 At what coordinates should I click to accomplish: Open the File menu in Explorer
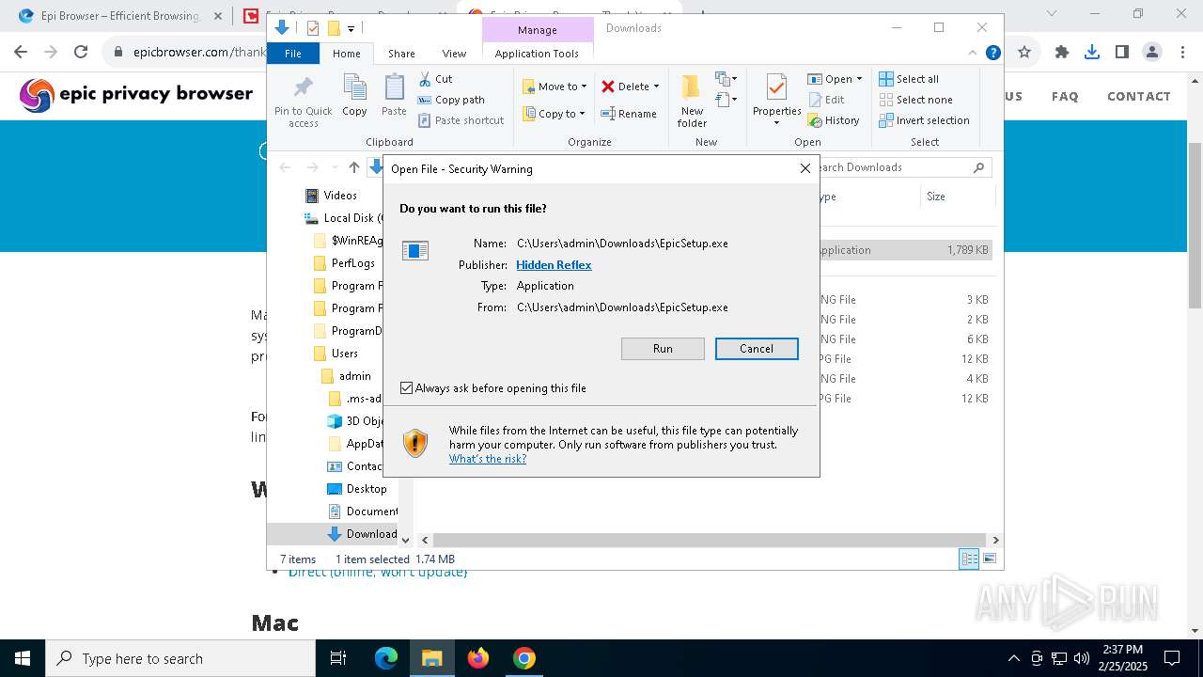coord(293,54)
